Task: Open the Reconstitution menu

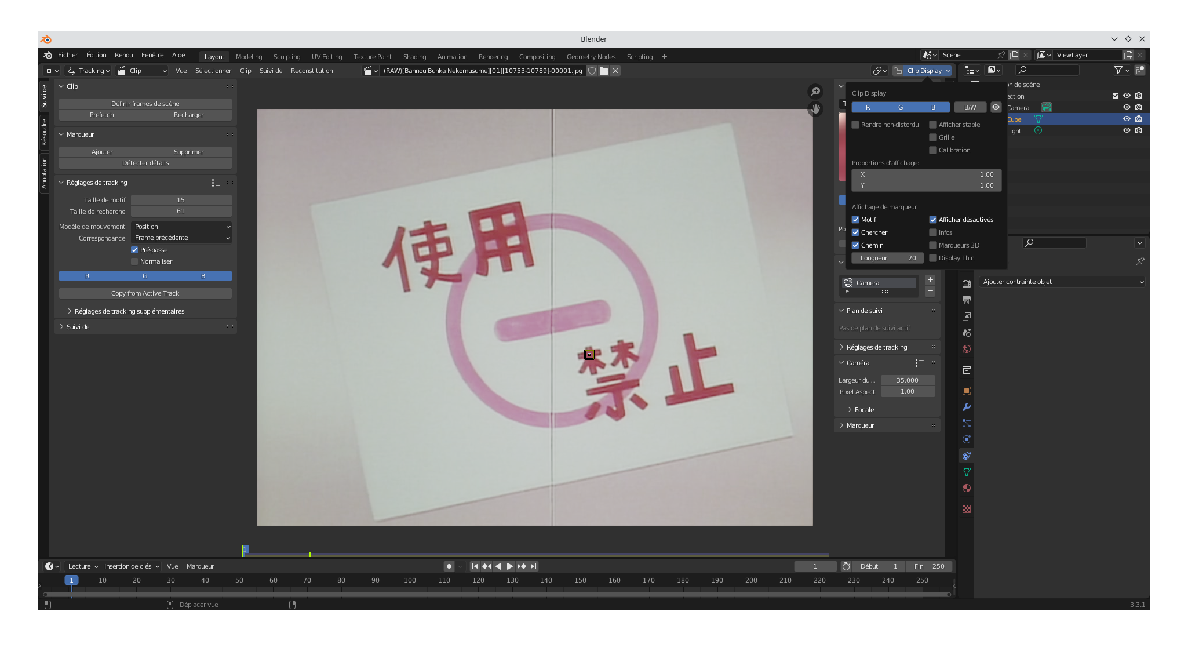Action: coord(312,71)
